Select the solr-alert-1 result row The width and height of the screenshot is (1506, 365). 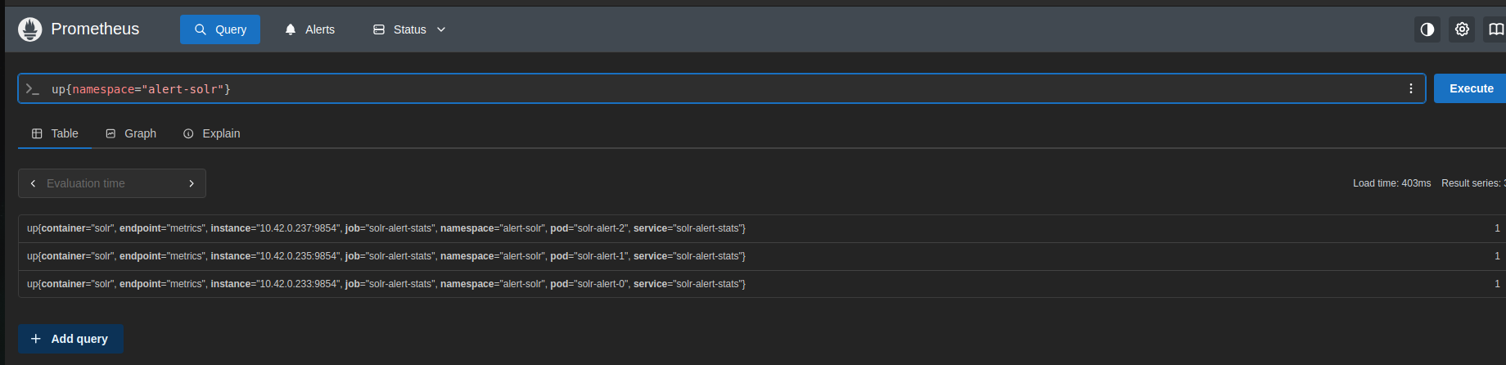pos(761,256)
